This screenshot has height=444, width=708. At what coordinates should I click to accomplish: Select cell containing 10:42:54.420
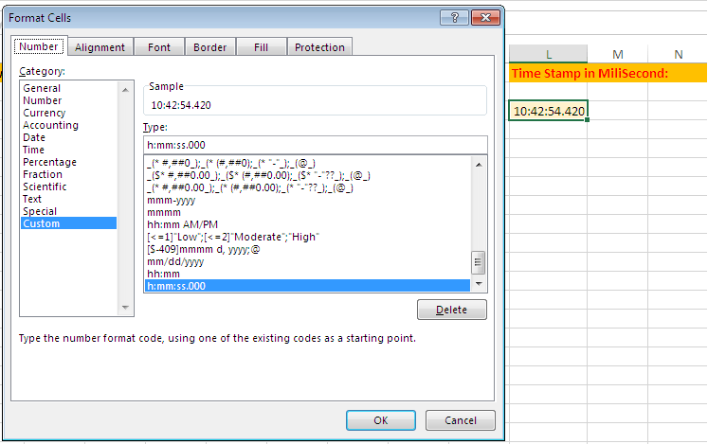coord(549,112)
